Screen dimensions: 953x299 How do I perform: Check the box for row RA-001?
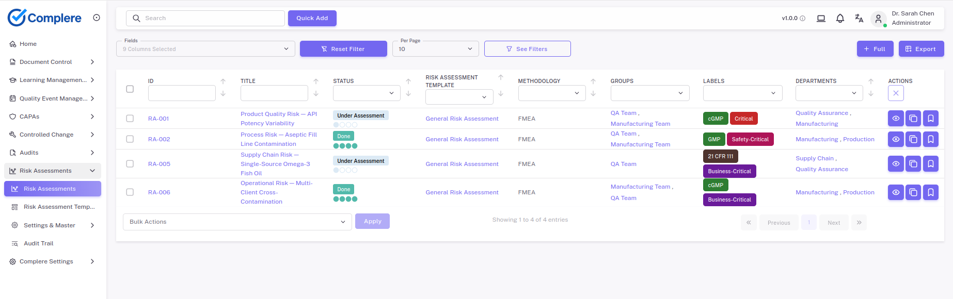click(130, 119)
